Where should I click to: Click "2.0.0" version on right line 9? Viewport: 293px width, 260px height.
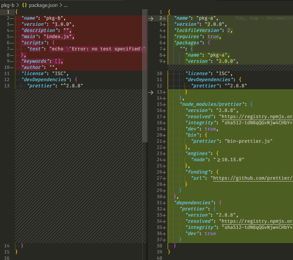[x=226, y=61]
